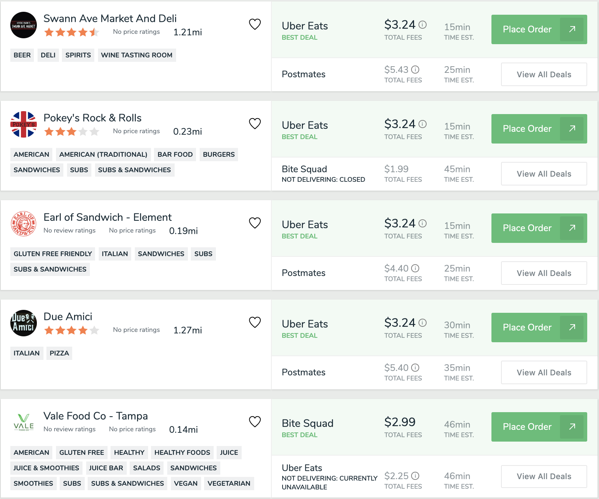
Task: Select the SALADS tag
Action: pos(147,468)
